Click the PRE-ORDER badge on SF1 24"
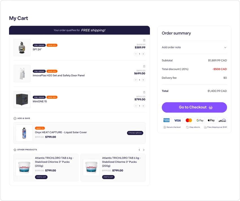 click(x=39, y=45)
